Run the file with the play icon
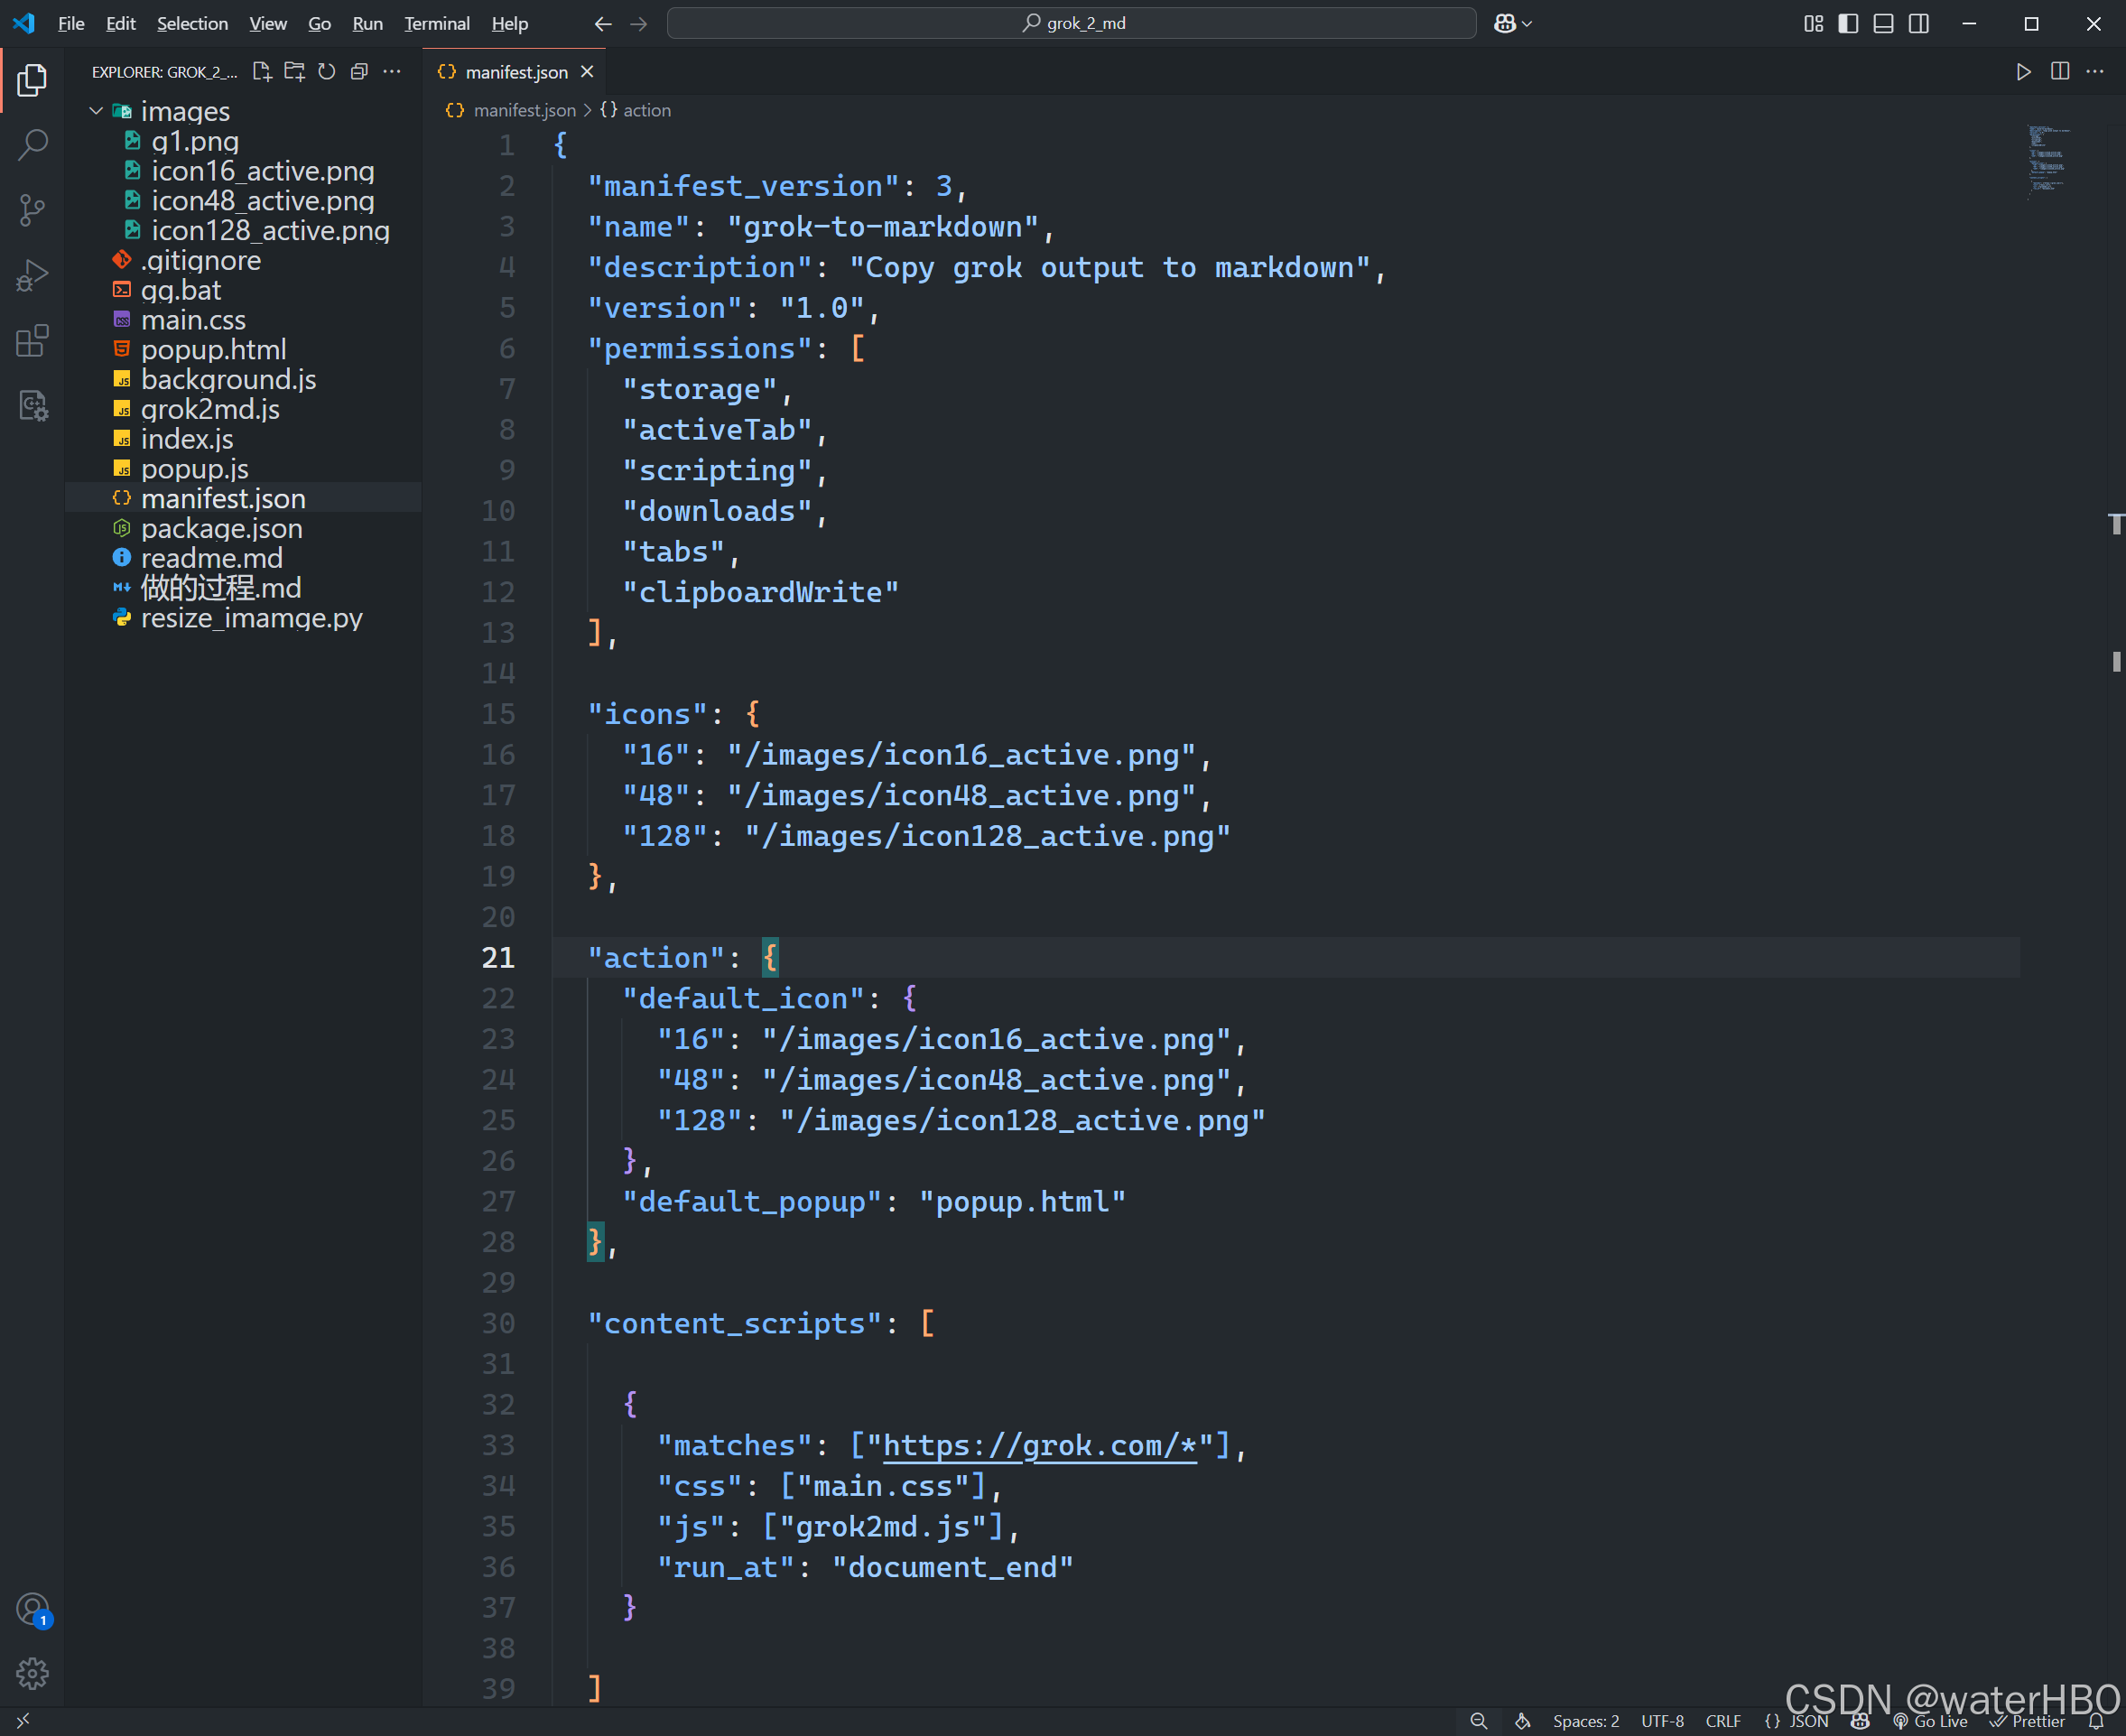The width and height of the screenshot is (2126, 1736). tap(2023, 72)
